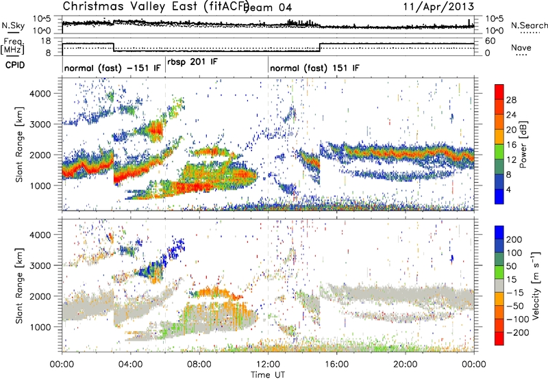Select the "Power [dB]" colorbar title
Screen dimensions: 548x379
(x=523, y=144)
